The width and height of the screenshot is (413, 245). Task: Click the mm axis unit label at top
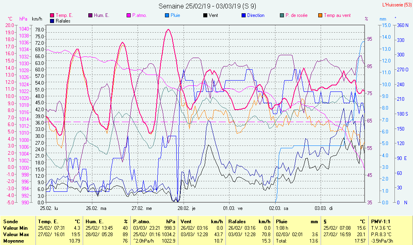pyautogui.click(x=383, y=19)
